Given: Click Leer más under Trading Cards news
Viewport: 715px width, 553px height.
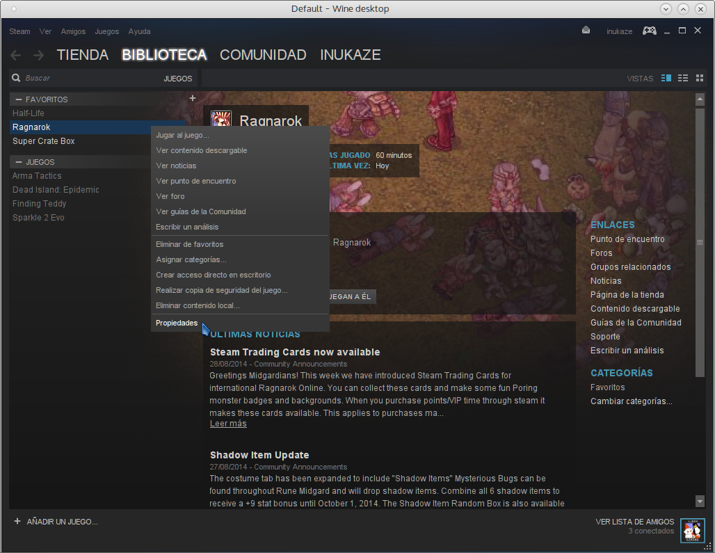Looking at the screenshot, I should (228, 424).
